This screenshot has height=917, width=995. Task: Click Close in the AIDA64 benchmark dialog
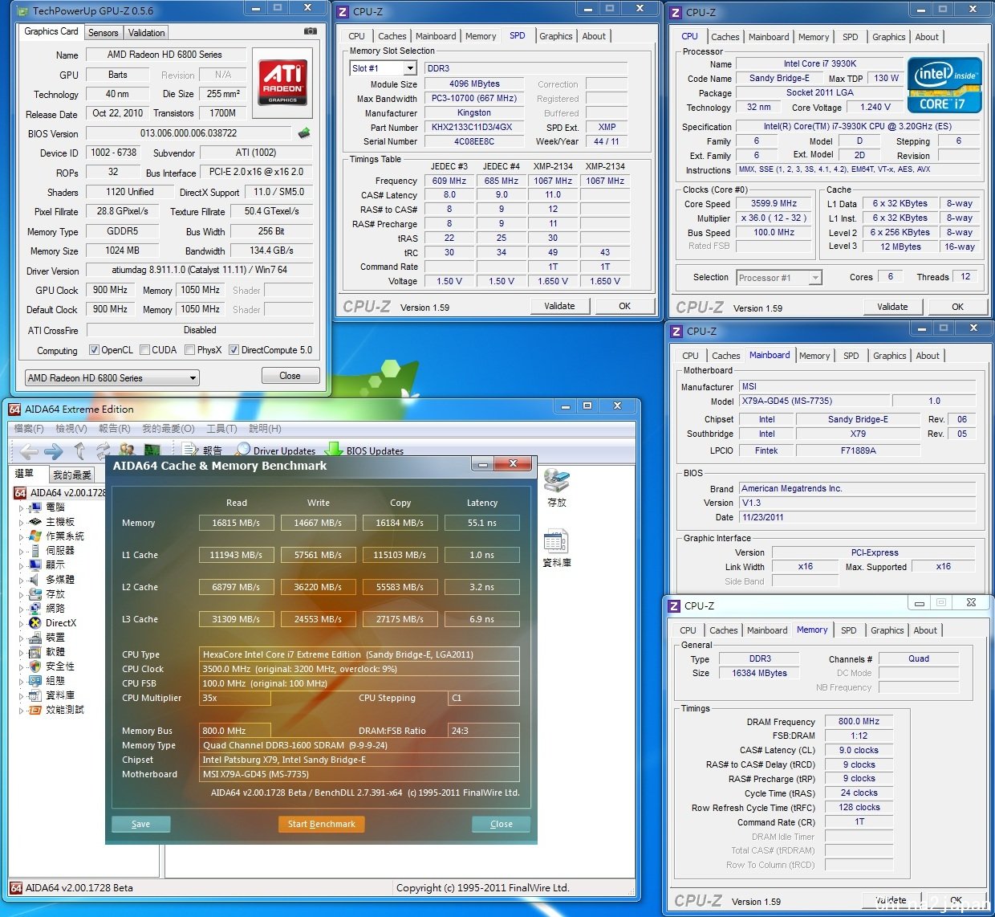click(x=502, y=824)
